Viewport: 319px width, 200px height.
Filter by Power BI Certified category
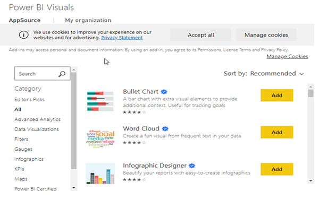click(36, 189)
